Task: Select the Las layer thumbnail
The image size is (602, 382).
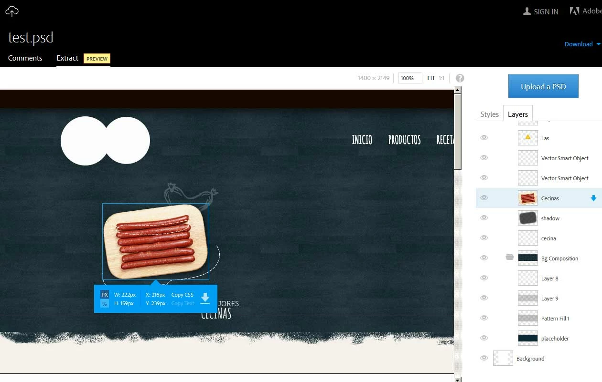Action: point(528,138)
